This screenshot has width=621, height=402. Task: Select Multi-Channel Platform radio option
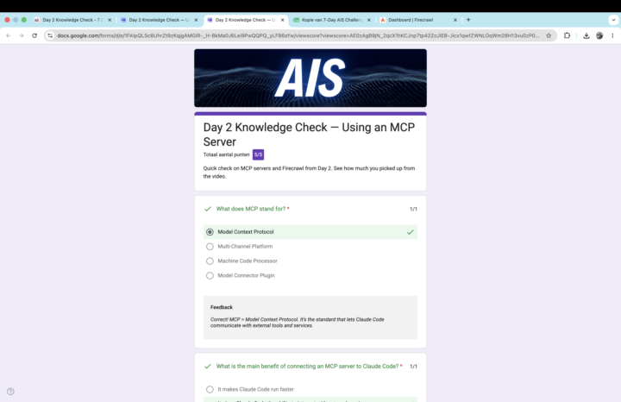[210, 247]
